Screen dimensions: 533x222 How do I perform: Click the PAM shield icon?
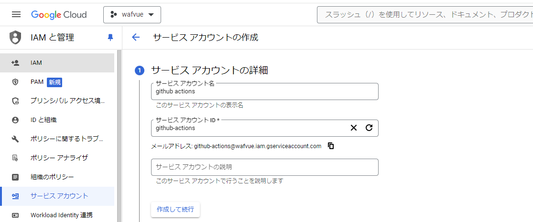point(15,81)
